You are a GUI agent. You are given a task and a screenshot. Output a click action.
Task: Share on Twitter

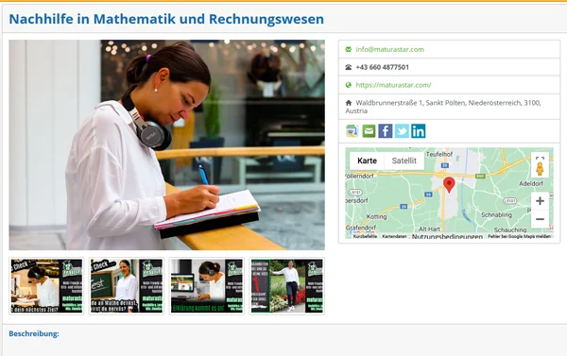[x=402, y=131]
